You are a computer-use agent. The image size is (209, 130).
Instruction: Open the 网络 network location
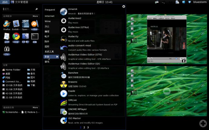6,78
